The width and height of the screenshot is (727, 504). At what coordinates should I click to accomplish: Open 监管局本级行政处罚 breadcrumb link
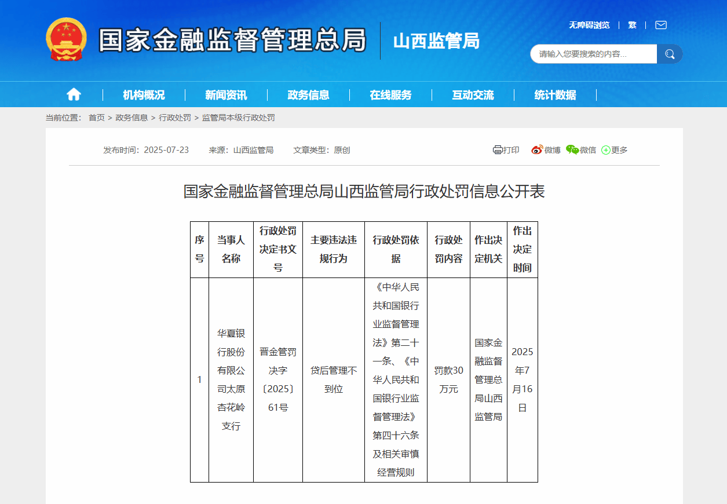[238, 118]
